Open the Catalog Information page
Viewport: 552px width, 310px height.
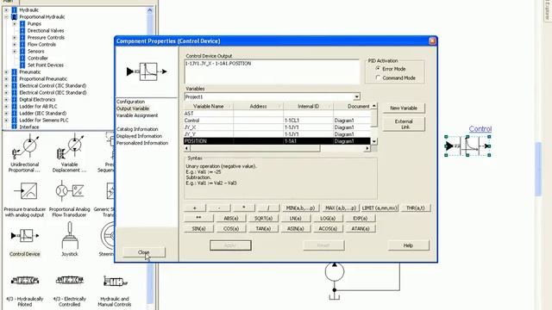click(137, 129)
